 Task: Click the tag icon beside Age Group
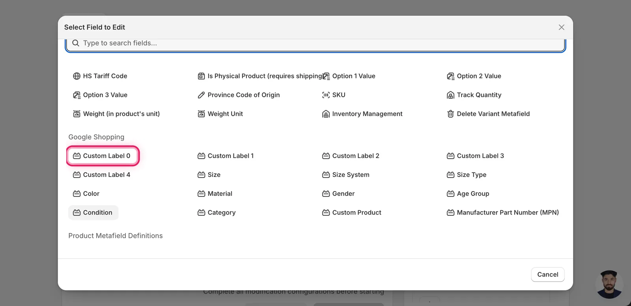[450, 194]
